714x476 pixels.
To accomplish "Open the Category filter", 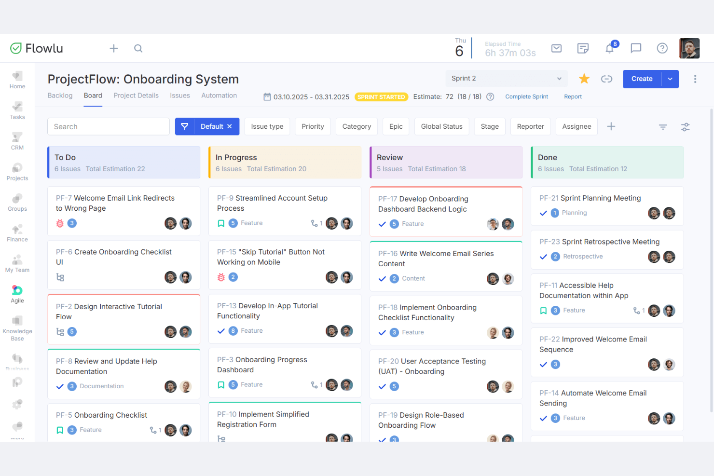I will (x=357, y=126).
